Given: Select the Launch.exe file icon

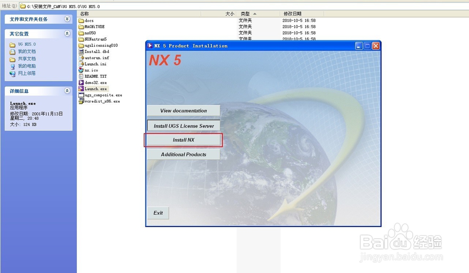Looking at the screenshot, I should [81, 89].
